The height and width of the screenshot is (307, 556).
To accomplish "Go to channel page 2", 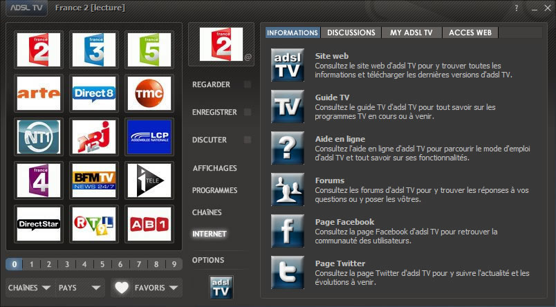I will tap(49, 264).
